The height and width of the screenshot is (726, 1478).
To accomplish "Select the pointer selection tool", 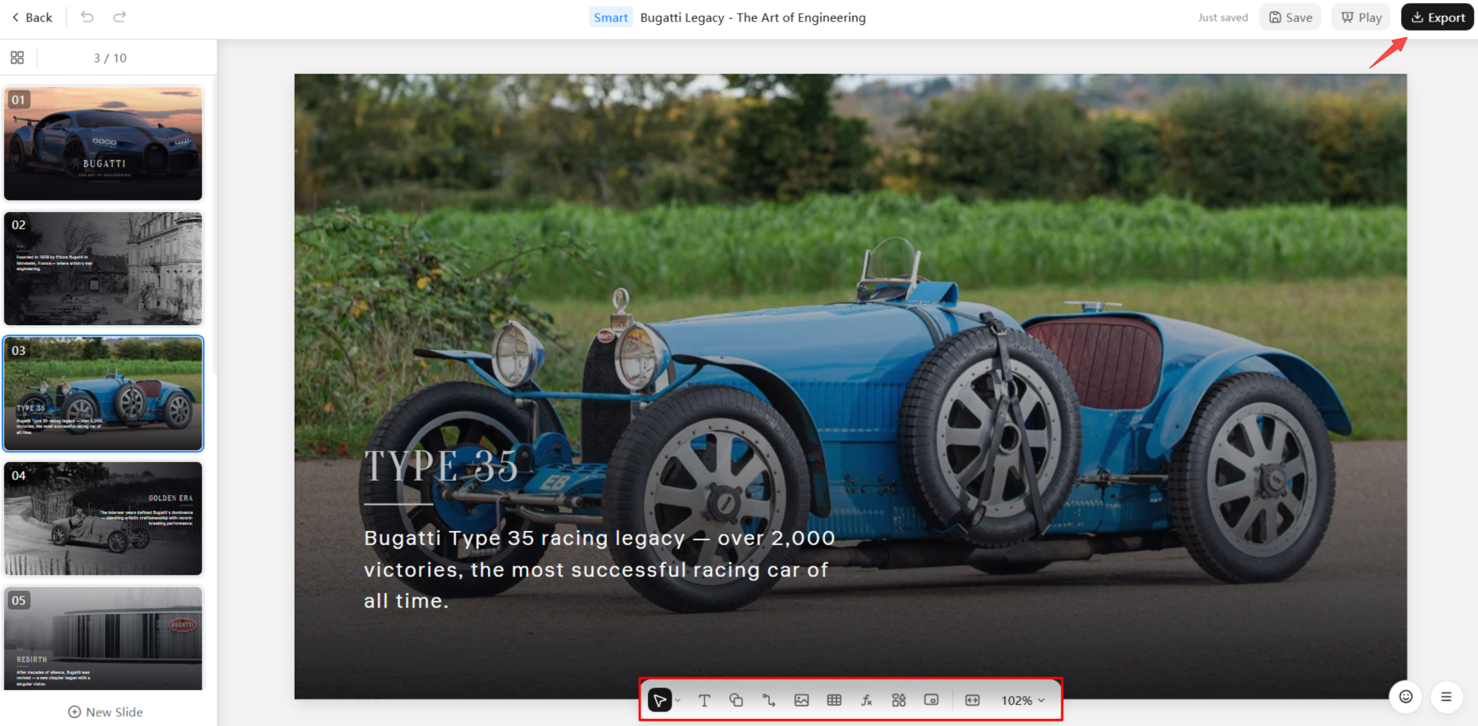I will pyautogui.click(x=659, y=700).
